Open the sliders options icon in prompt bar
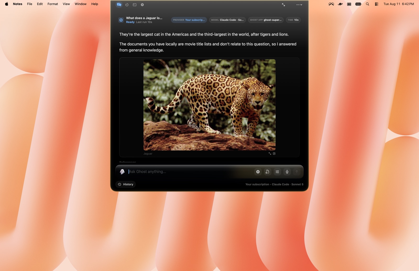 tap(277, 172)
